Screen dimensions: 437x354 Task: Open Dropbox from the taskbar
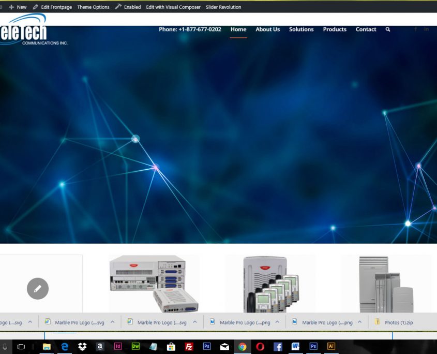click(82, 347)
